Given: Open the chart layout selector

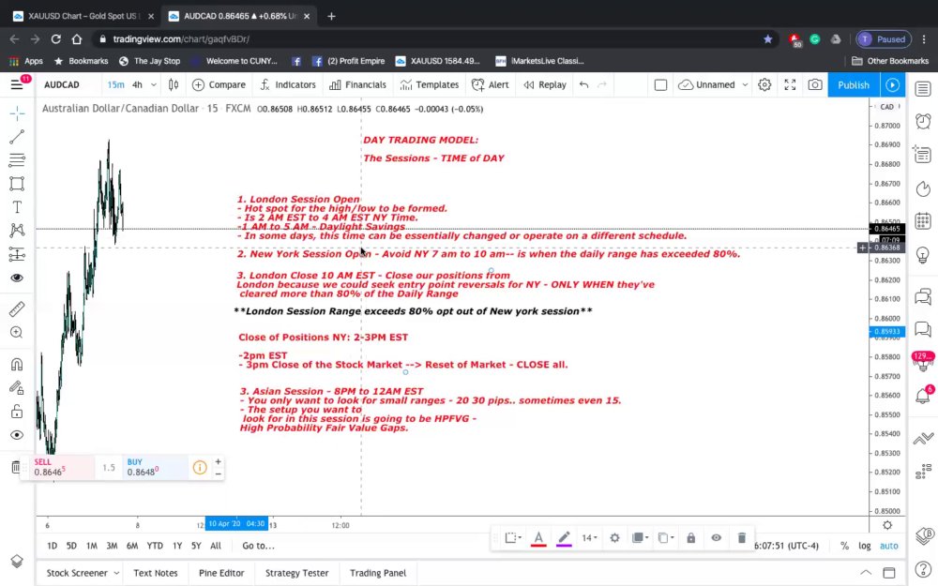Looking at the screenshot, I should click(x=660, y=85).
